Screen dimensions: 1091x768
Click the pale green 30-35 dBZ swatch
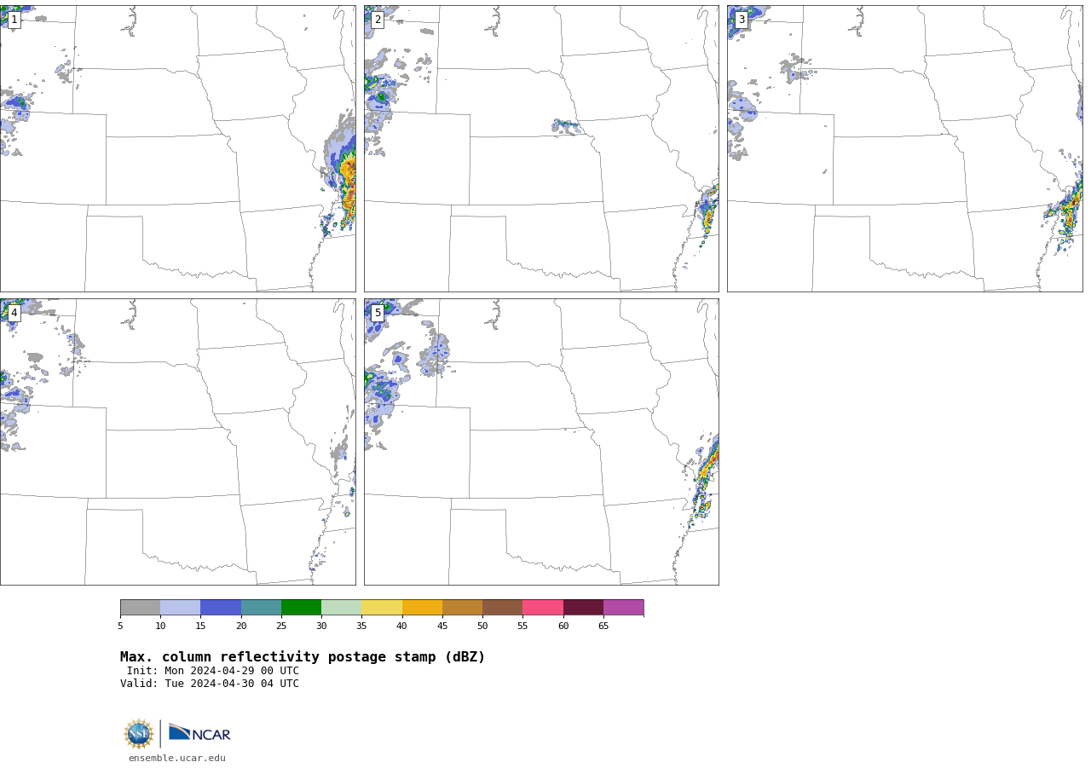point(342,608)
